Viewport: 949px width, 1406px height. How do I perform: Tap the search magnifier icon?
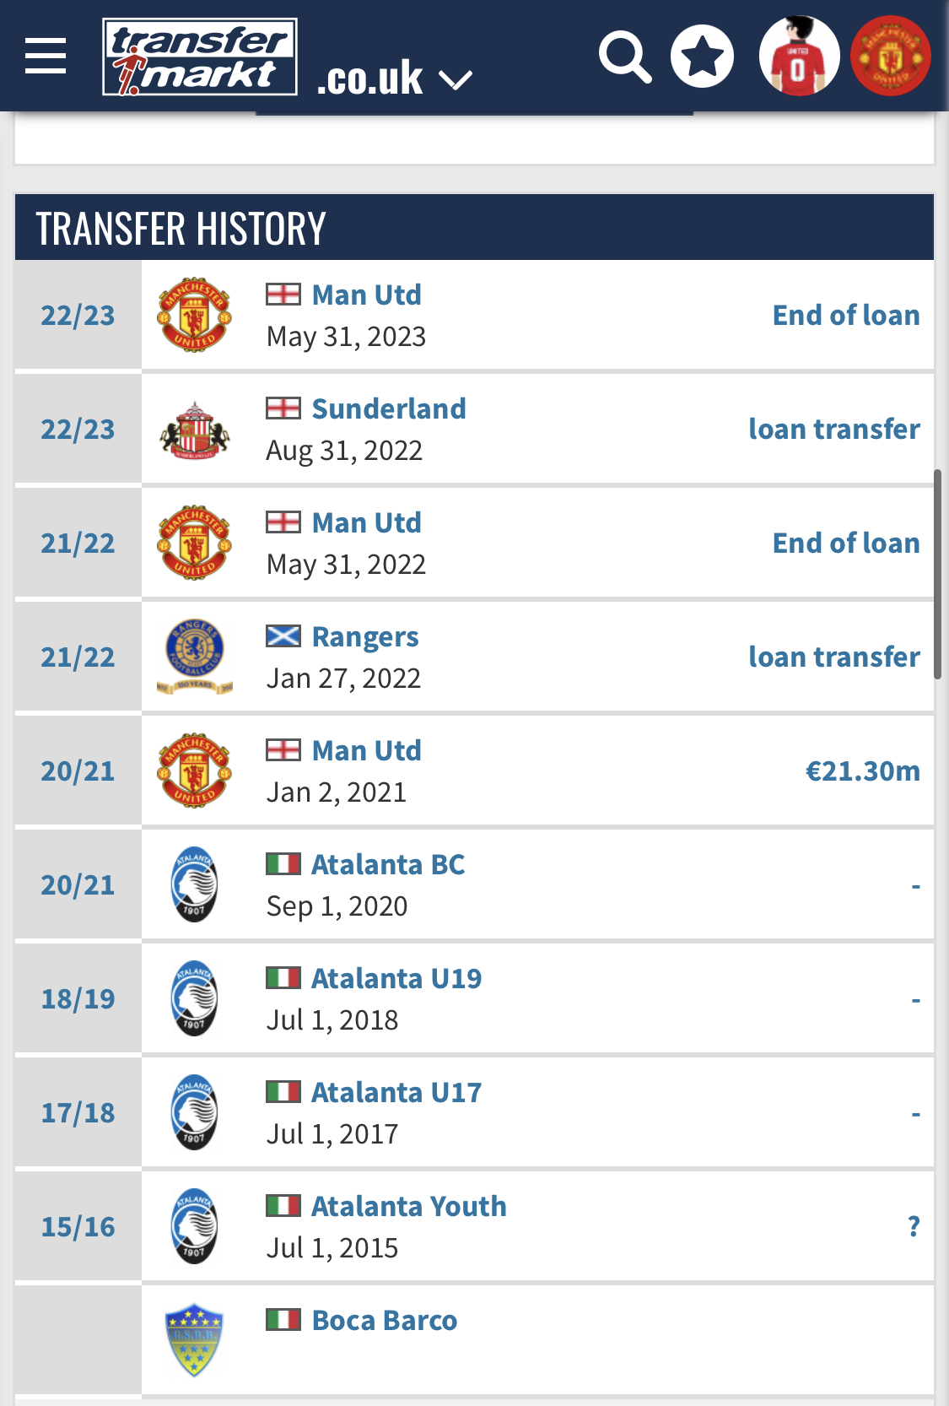pyautogui.click(x=625, y=57)
